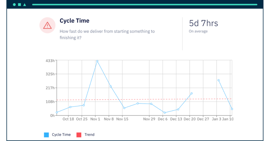The width and height of the screenshot is (270, 141).
Task: Click the red Trend legend swatch
Action: pyautogui.click(x=79, y=135)
